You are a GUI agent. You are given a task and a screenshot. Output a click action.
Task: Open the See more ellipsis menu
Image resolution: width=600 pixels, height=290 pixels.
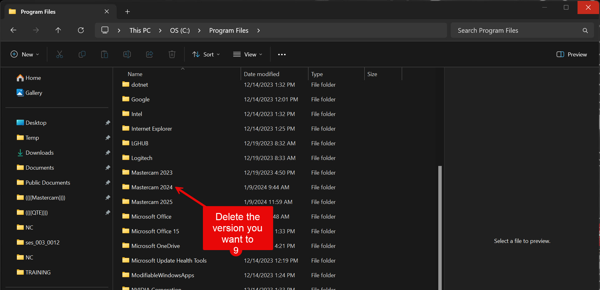[x=282, y=55]
